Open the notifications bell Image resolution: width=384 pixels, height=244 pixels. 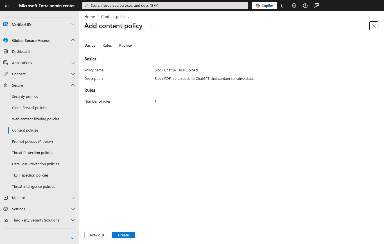click(x=283, y=6)
